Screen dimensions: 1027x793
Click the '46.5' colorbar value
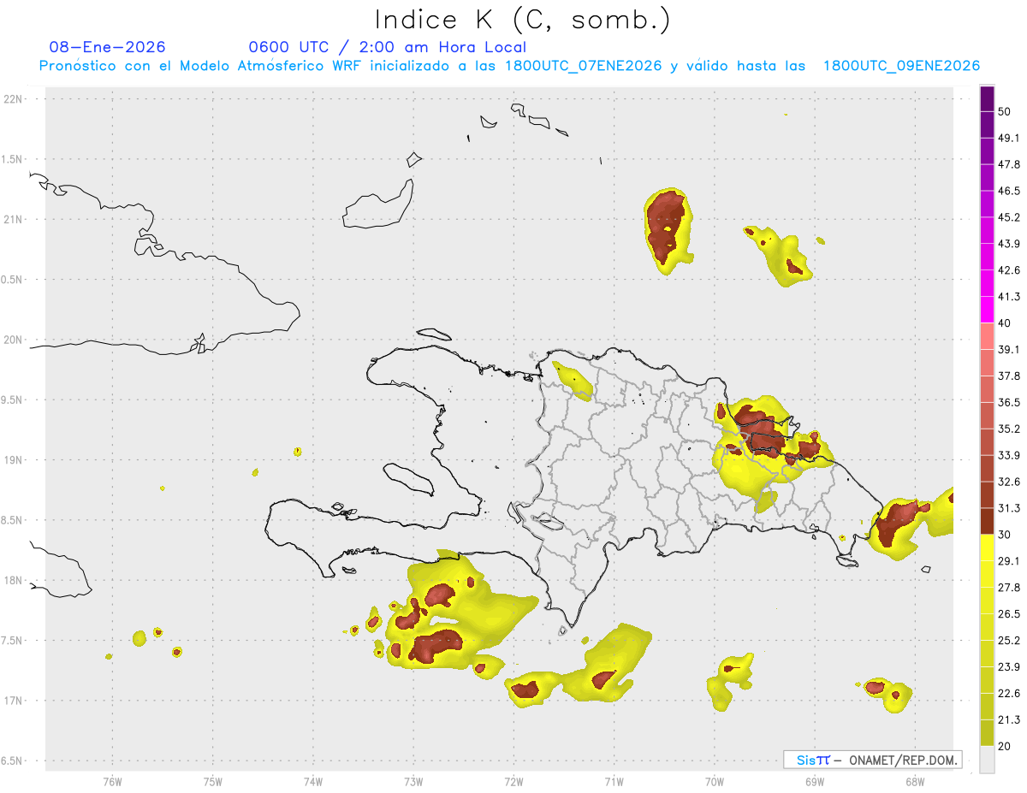coord(1009,191)
